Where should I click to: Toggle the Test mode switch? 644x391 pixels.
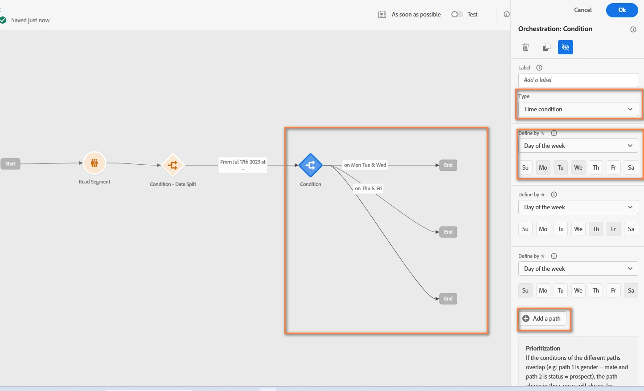point(457,14)
